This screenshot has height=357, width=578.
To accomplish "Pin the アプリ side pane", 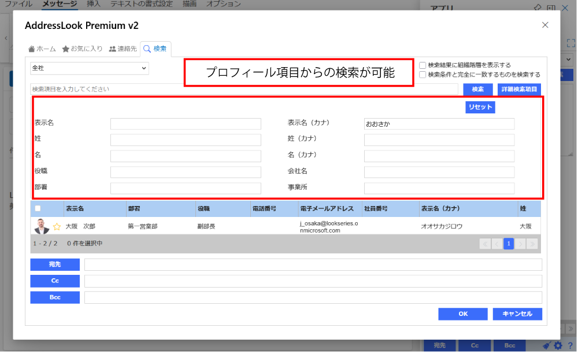I will click(538, 8).
